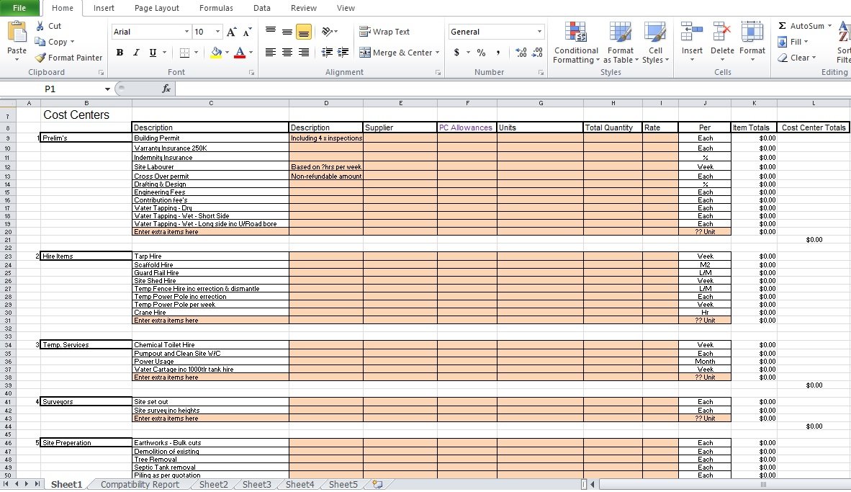This screenshot has width=851, height=492.
Task: Expand the Arial font name dropdown
Action: [x=186, y=32]
